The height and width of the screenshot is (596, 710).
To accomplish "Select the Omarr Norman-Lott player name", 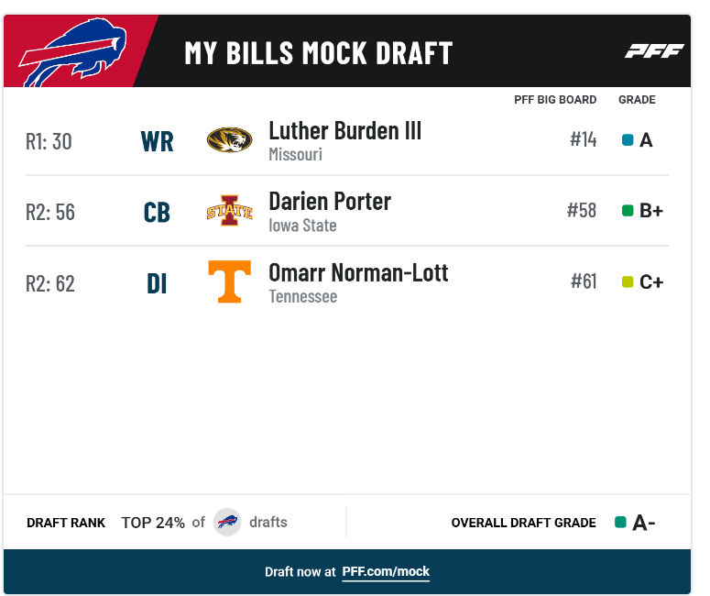I will tap(358, 273).
